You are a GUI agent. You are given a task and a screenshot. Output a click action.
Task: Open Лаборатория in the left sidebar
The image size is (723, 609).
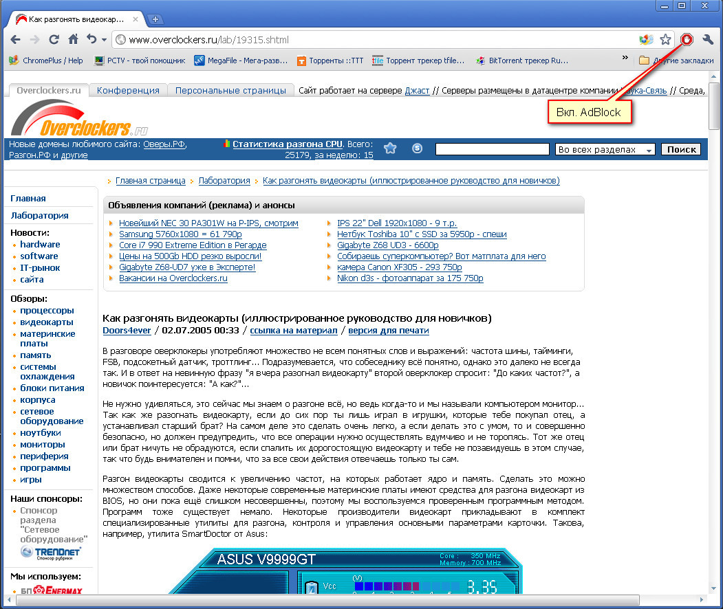(39, 216)
